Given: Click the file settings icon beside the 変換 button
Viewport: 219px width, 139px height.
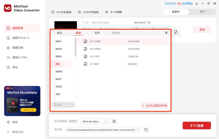Looking at the screenshot, I should (x=176, y=32).
